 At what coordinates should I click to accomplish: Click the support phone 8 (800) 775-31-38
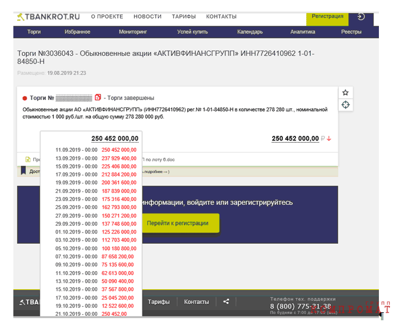(300, 306)
